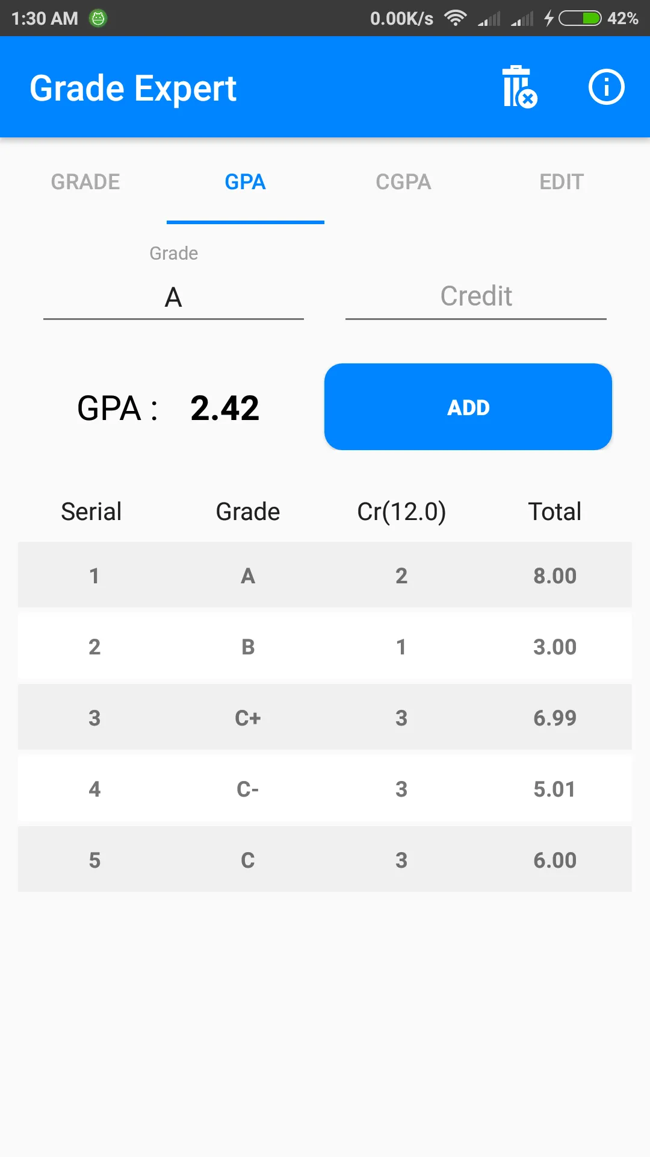This screenshot has width=650, height=1157.
Task: Tap the Wi-Fi status icon
Action: coord(456,18)
